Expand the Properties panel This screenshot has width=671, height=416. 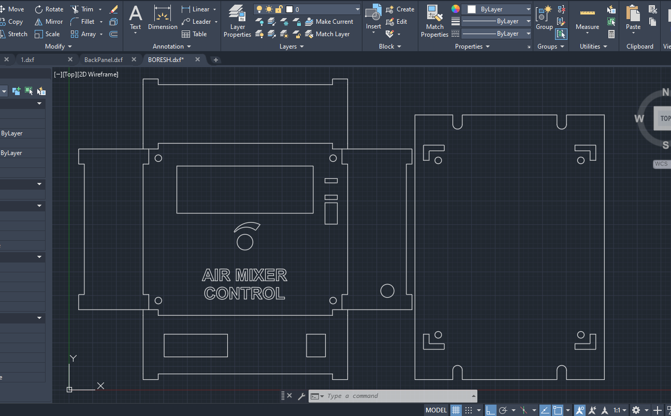(x=472, y=47)
